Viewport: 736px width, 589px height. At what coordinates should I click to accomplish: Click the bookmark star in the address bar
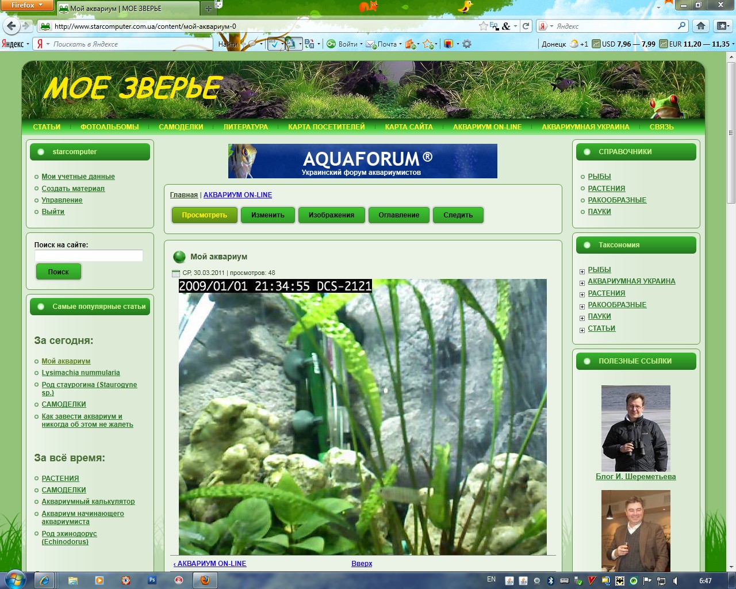pos(484,26)
